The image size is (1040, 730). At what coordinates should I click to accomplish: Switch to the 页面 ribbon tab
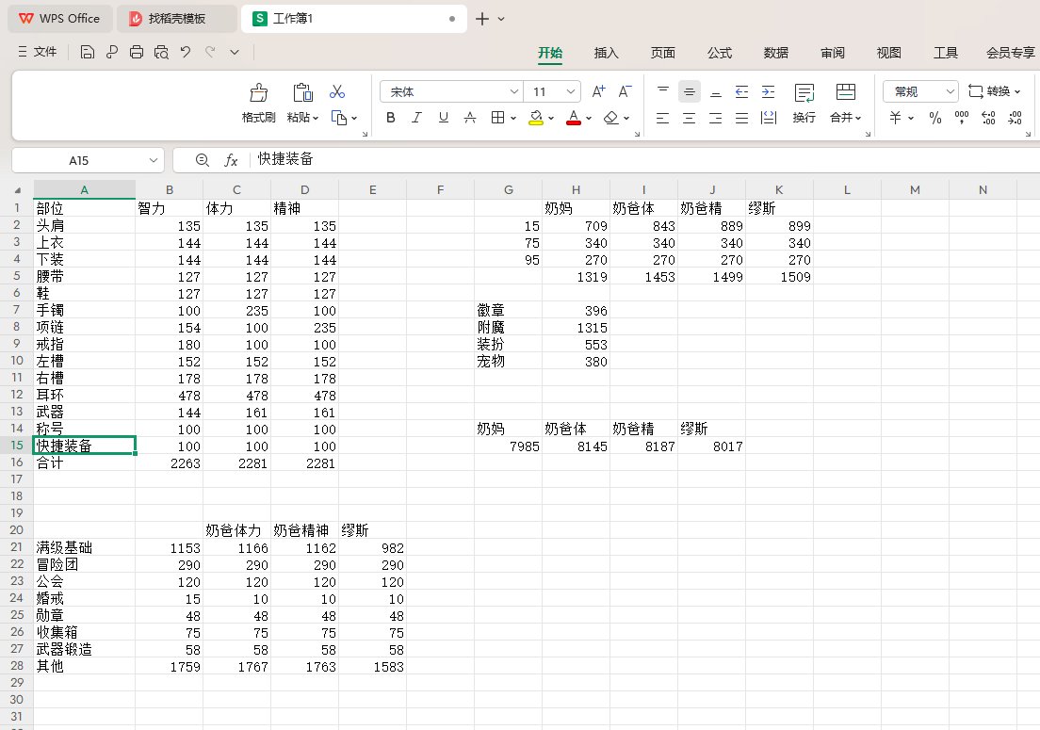pos(662,53)
